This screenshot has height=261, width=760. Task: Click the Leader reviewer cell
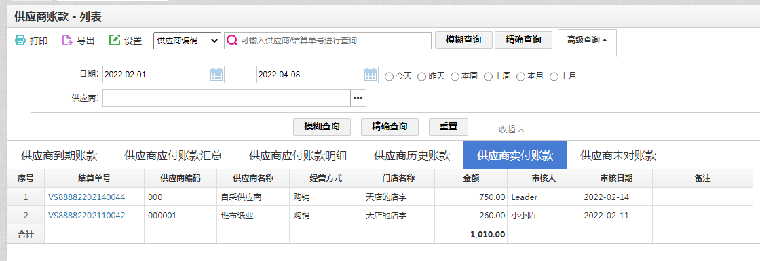coord(544,197)
